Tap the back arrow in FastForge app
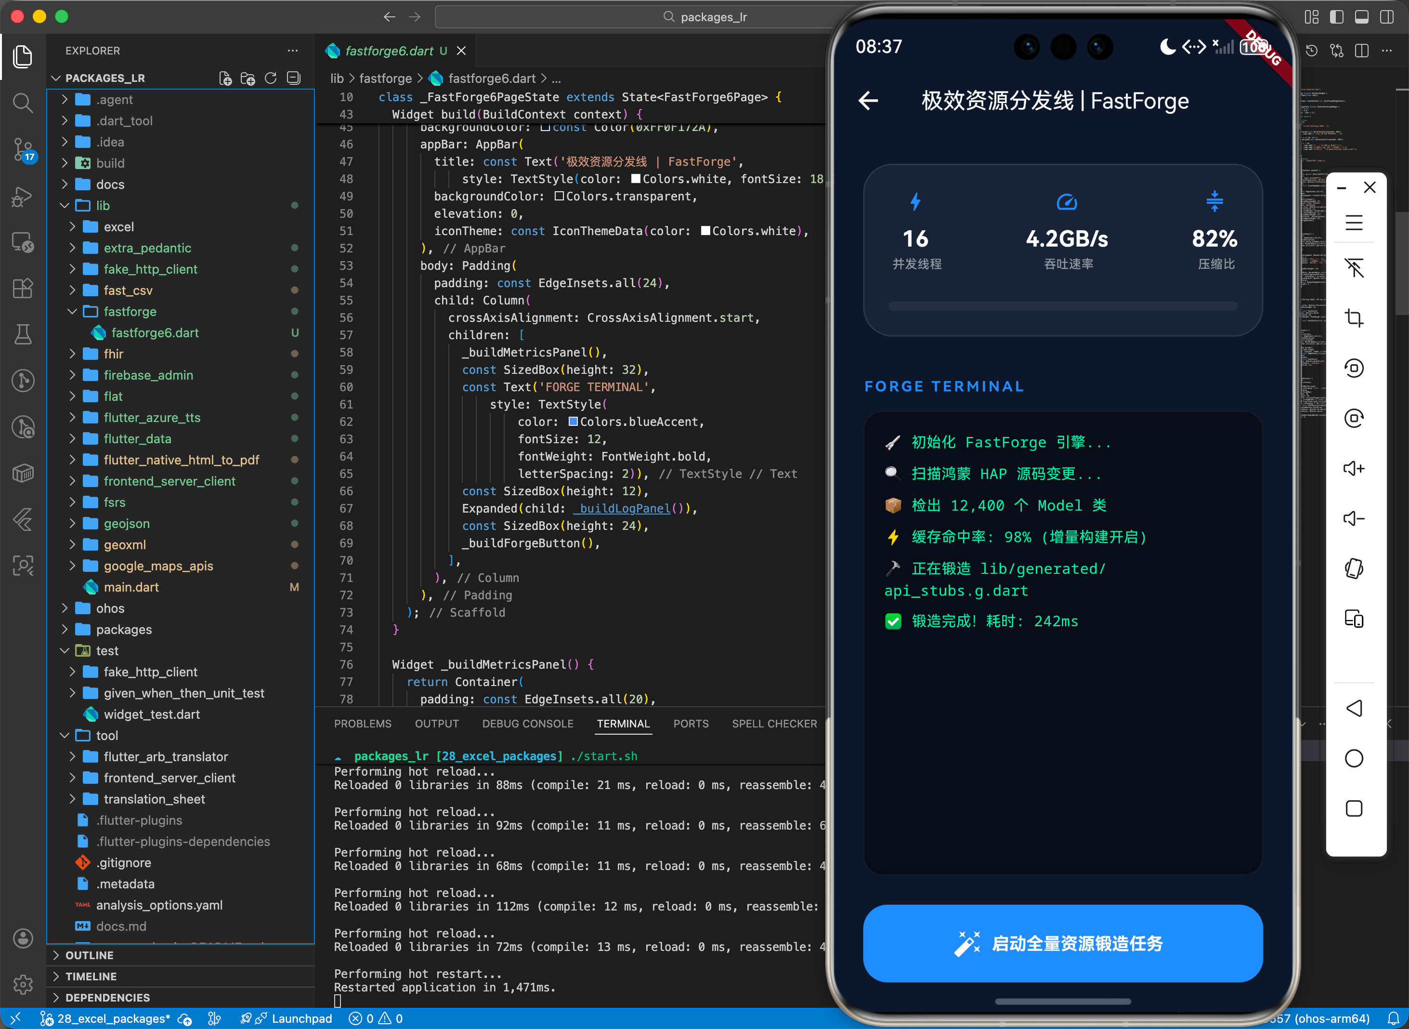Viewport: 1409px width, 1029px height. coord(868,100)
